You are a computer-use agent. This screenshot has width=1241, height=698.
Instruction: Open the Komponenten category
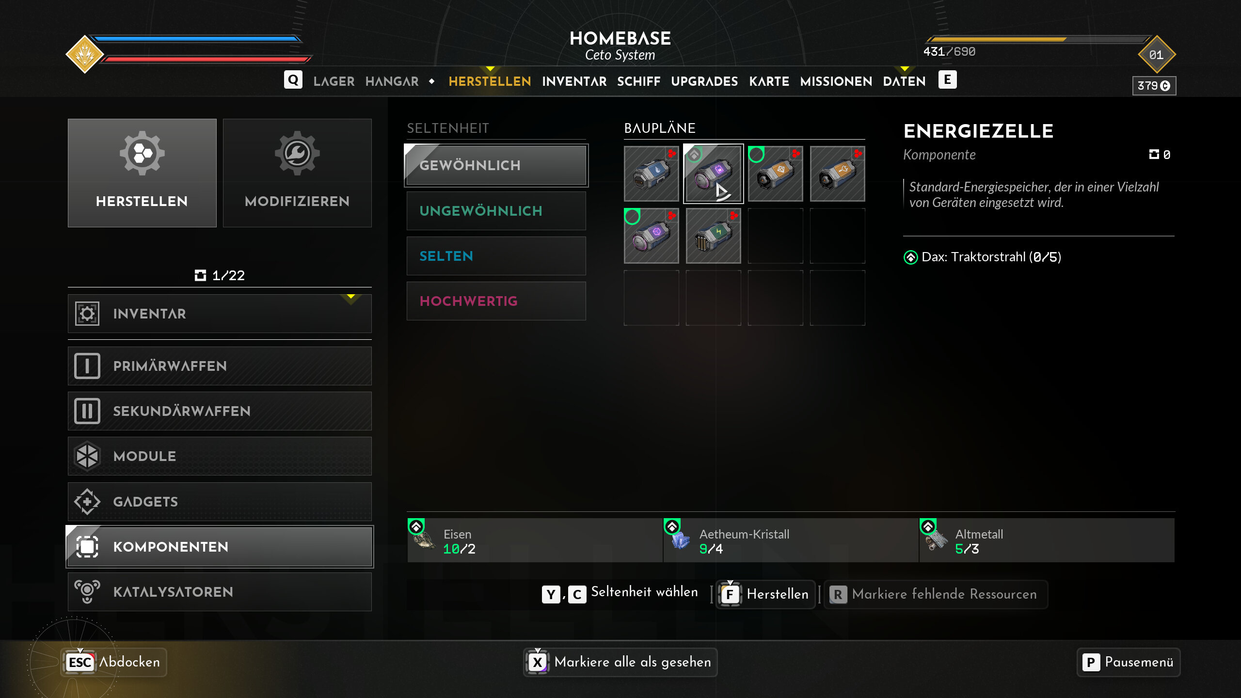tap(220, 547)
